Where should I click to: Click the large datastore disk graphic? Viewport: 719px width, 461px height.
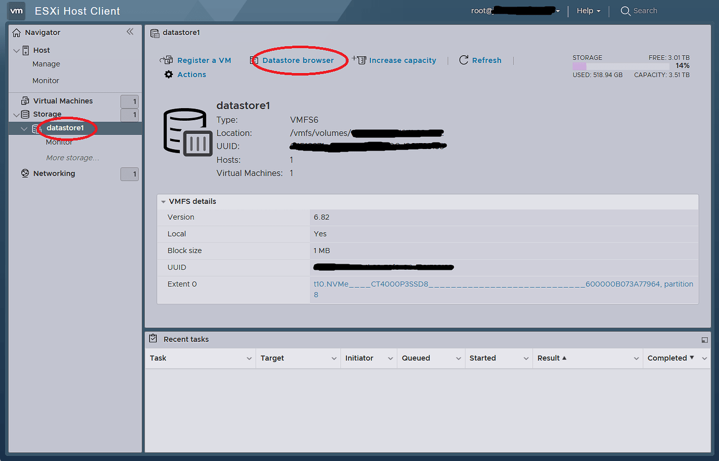click(188, 132)
